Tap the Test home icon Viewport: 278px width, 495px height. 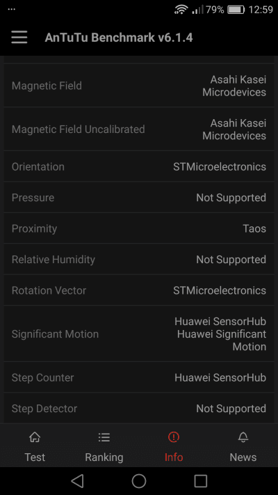(x=35, y=437)
